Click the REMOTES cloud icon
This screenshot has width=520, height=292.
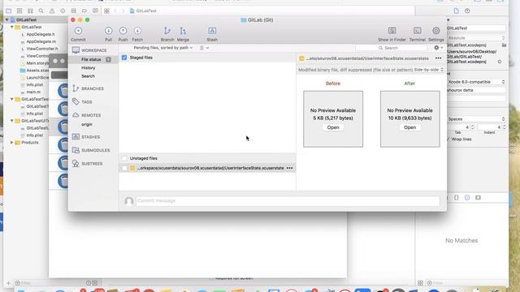[76, 115]
